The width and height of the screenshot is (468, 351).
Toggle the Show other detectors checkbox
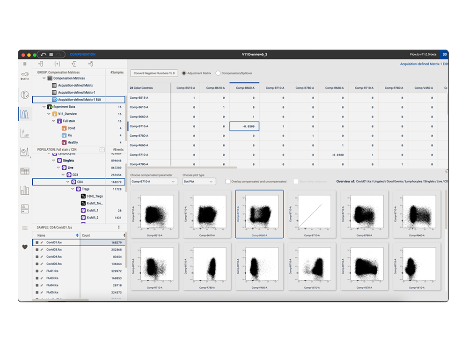(296, 182)
